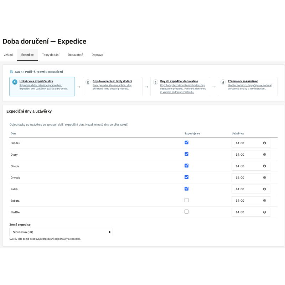Image resolution: width=285 pixels, height=285 pixels.
Task: Open the Dodavatelé tab
Action: point(76,55)
